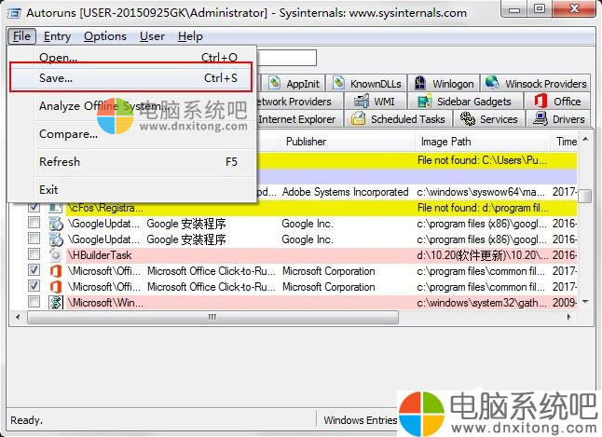602x437 pixels.
Task: Switch to the Winsock Providers tab
Action: [536, 83]
